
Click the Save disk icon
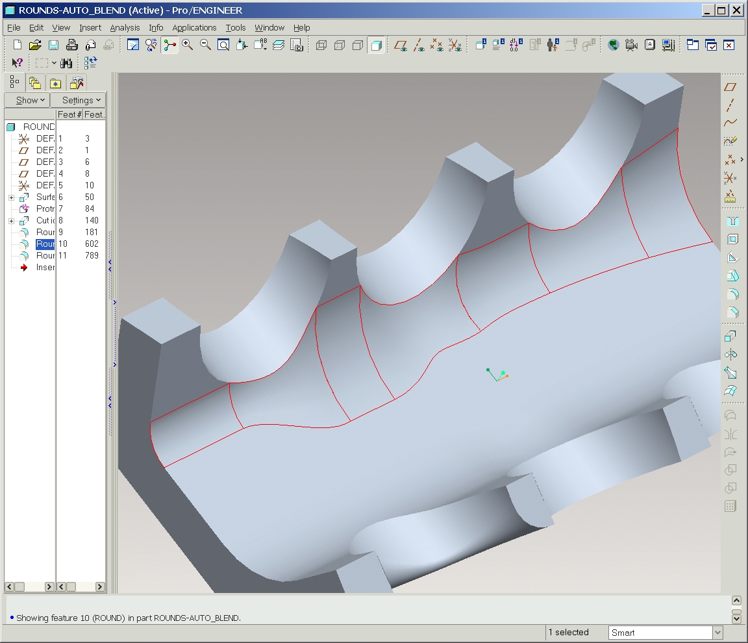(x=53, y=45)
